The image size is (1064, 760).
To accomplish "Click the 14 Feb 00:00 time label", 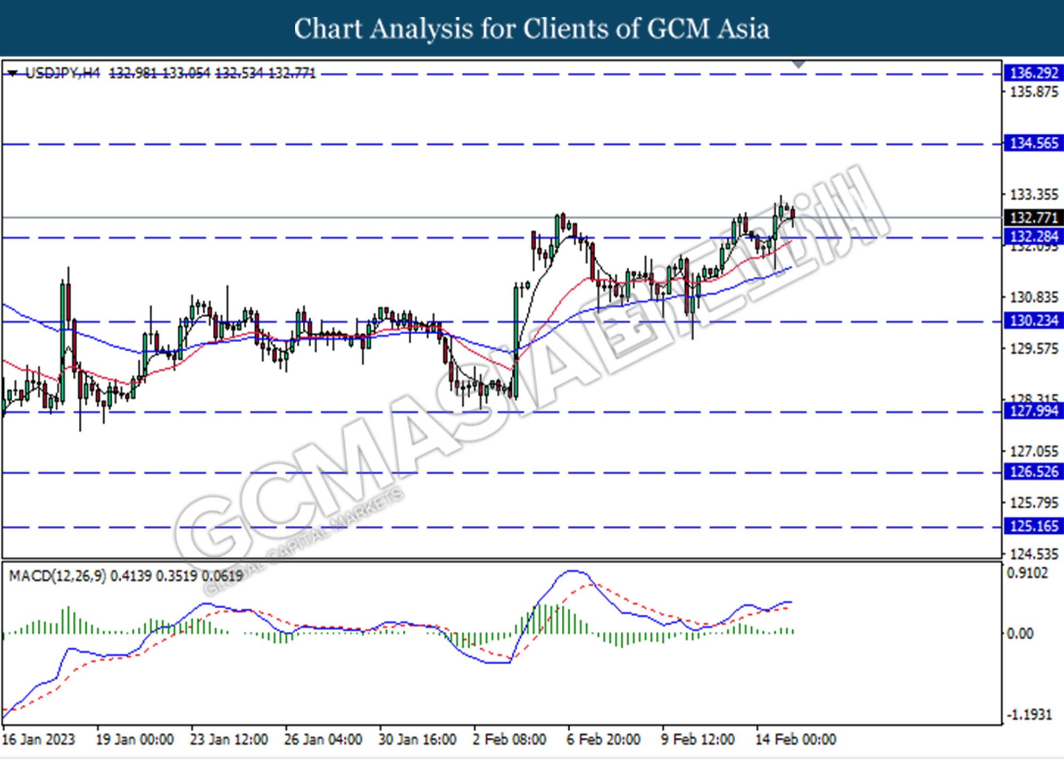I will coord(796,740).
